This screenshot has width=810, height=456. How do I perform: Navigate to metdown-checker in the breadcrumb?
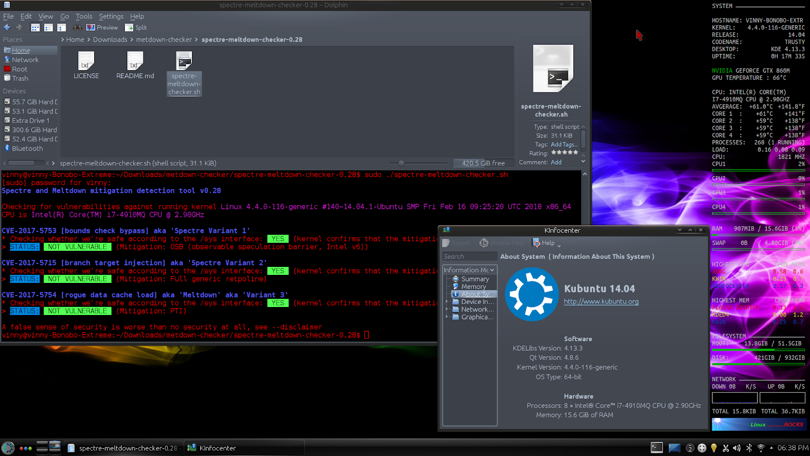pos(164,40)
